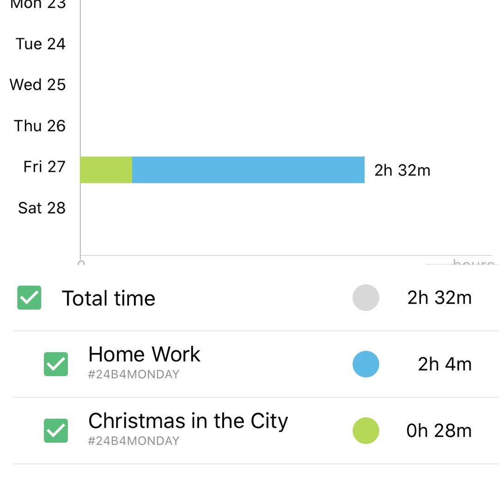The image size is (499, 499).
Task: Select the Thu 26 day label
Action: click(x=40, y=126)
